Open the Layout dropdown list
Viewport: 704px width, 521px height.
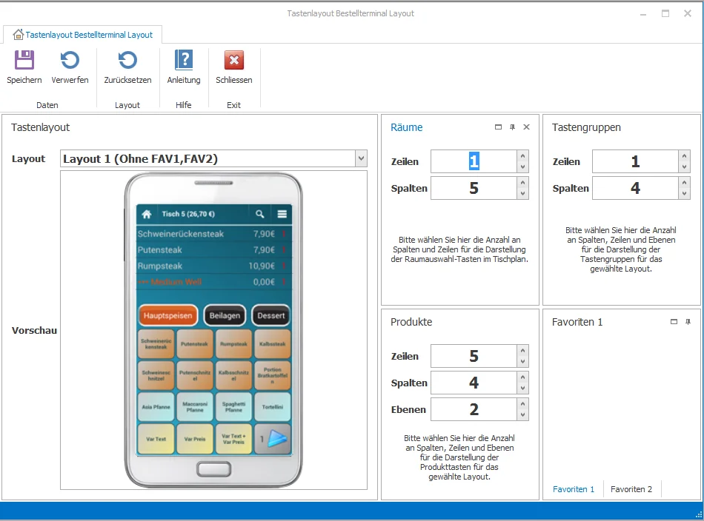361,158
